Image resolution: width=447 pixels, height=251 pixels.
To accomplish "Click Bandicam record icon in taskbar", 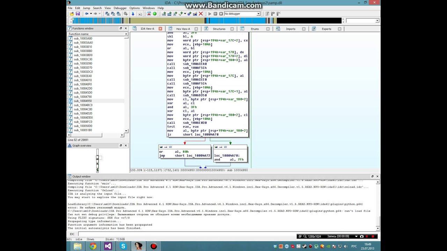I will click(154, 246).
